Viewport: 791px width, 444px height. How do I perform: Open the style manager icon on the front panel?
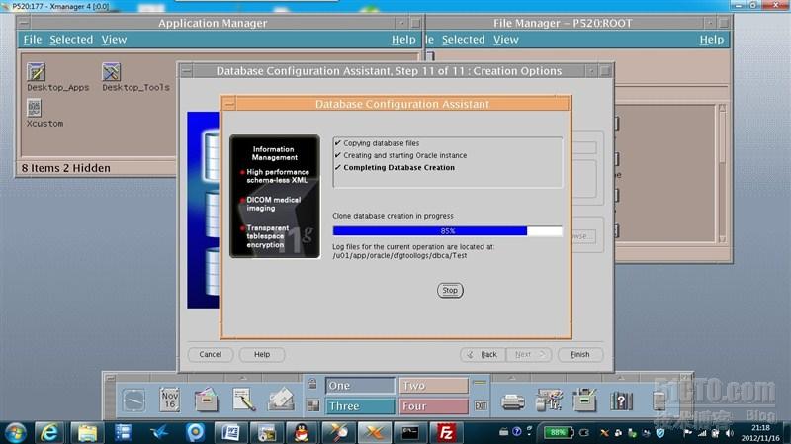(549, 400)
